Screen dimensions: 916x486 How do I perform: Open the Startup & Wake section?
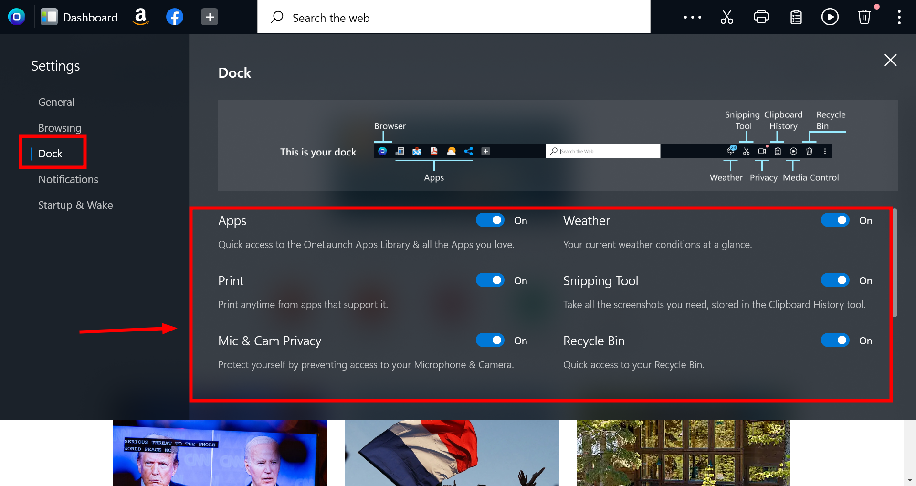[x=75, y=205]
